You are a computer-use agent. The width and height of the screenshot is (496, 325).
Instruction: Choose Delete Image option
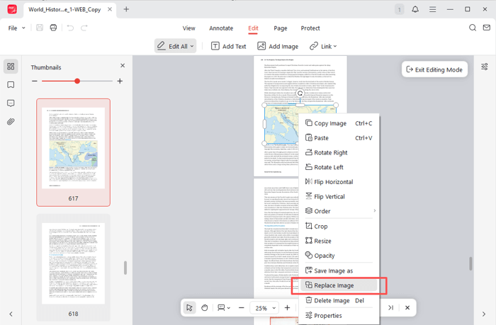click(x=340, y=300)
